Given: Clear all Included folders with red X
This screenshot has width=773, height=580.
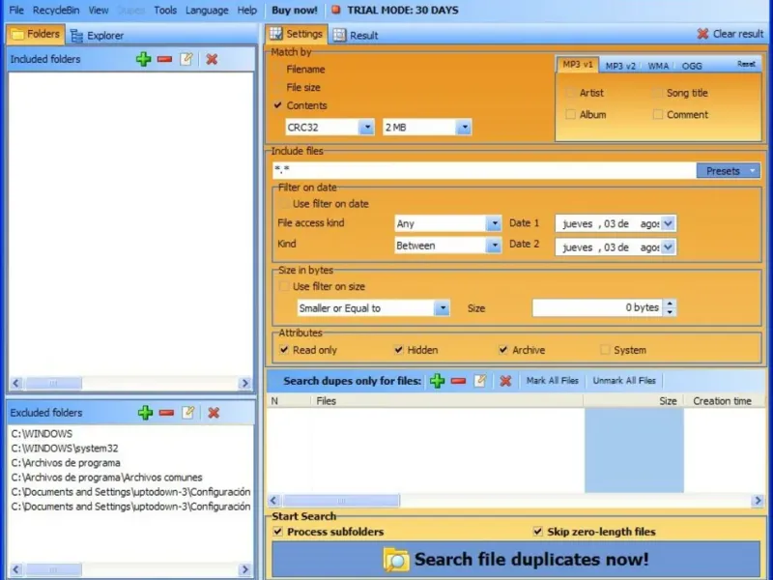Looking at the screenshot, I should 212,59.
